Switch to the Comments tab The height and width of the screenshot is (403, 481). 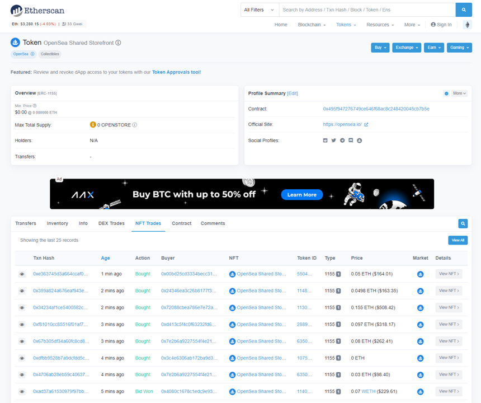(213, 223)
